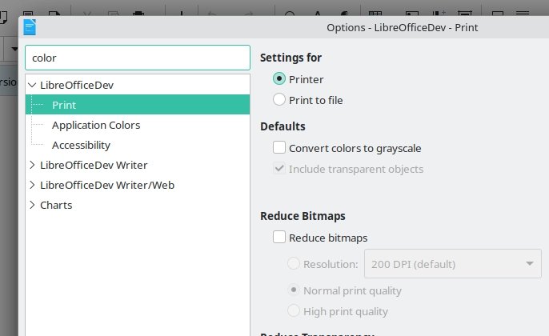Collapse the LibreOfficeDev tree node
The width and height of the screenshot is (549, 336).
(x=32, y=85)
